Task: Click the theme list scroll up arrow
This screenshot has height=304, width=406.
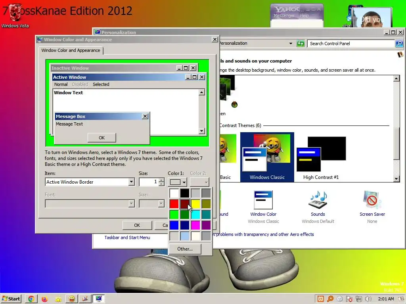Action: point(396,79)
